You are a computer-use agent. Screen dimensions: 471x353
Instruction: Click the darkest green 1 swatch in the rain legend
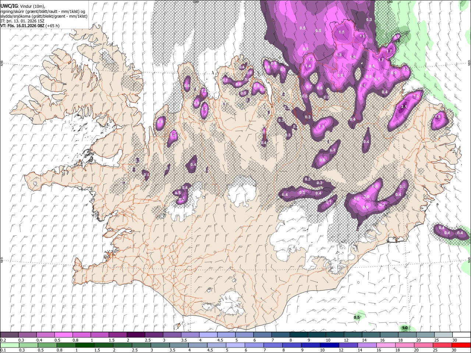85,345
